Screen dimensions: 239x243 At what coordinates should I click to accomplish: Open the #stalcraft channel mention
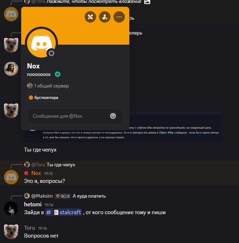coord(63,212)
